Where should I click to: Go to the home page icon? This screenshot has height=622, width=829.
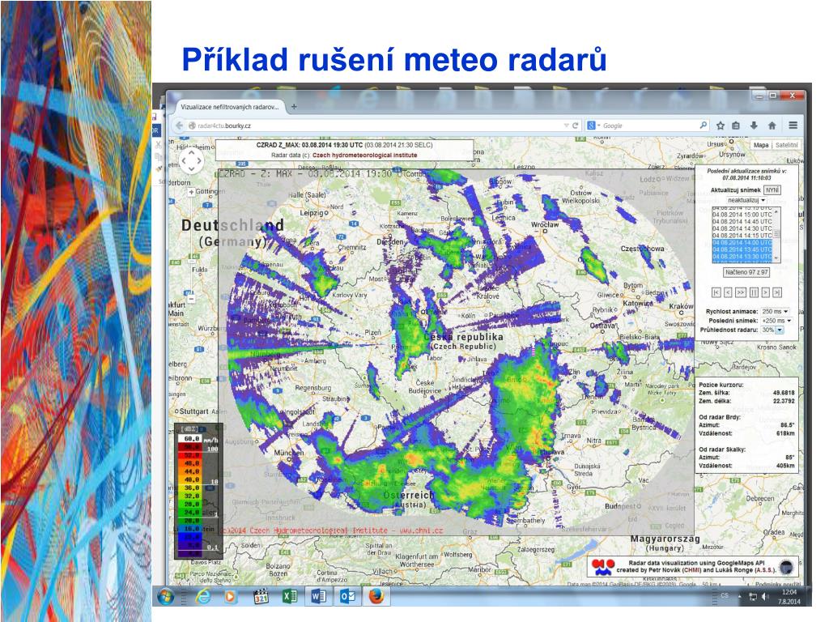click(x=772, y=126)
